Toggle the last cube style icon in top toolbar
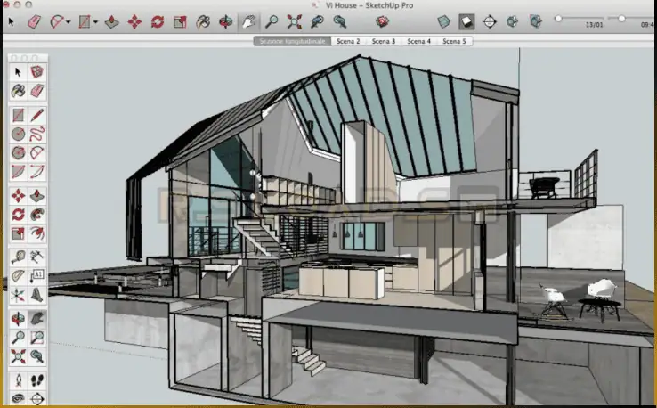 click(x=535, y=21)
